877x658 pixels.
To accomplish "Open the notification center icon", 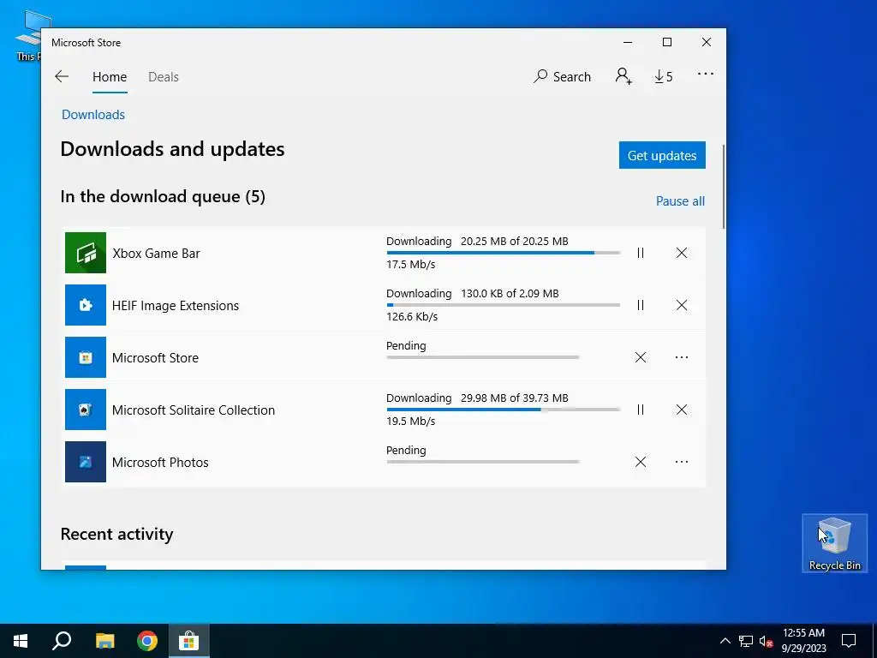I will pyautogui.click(x=849, y=641).
